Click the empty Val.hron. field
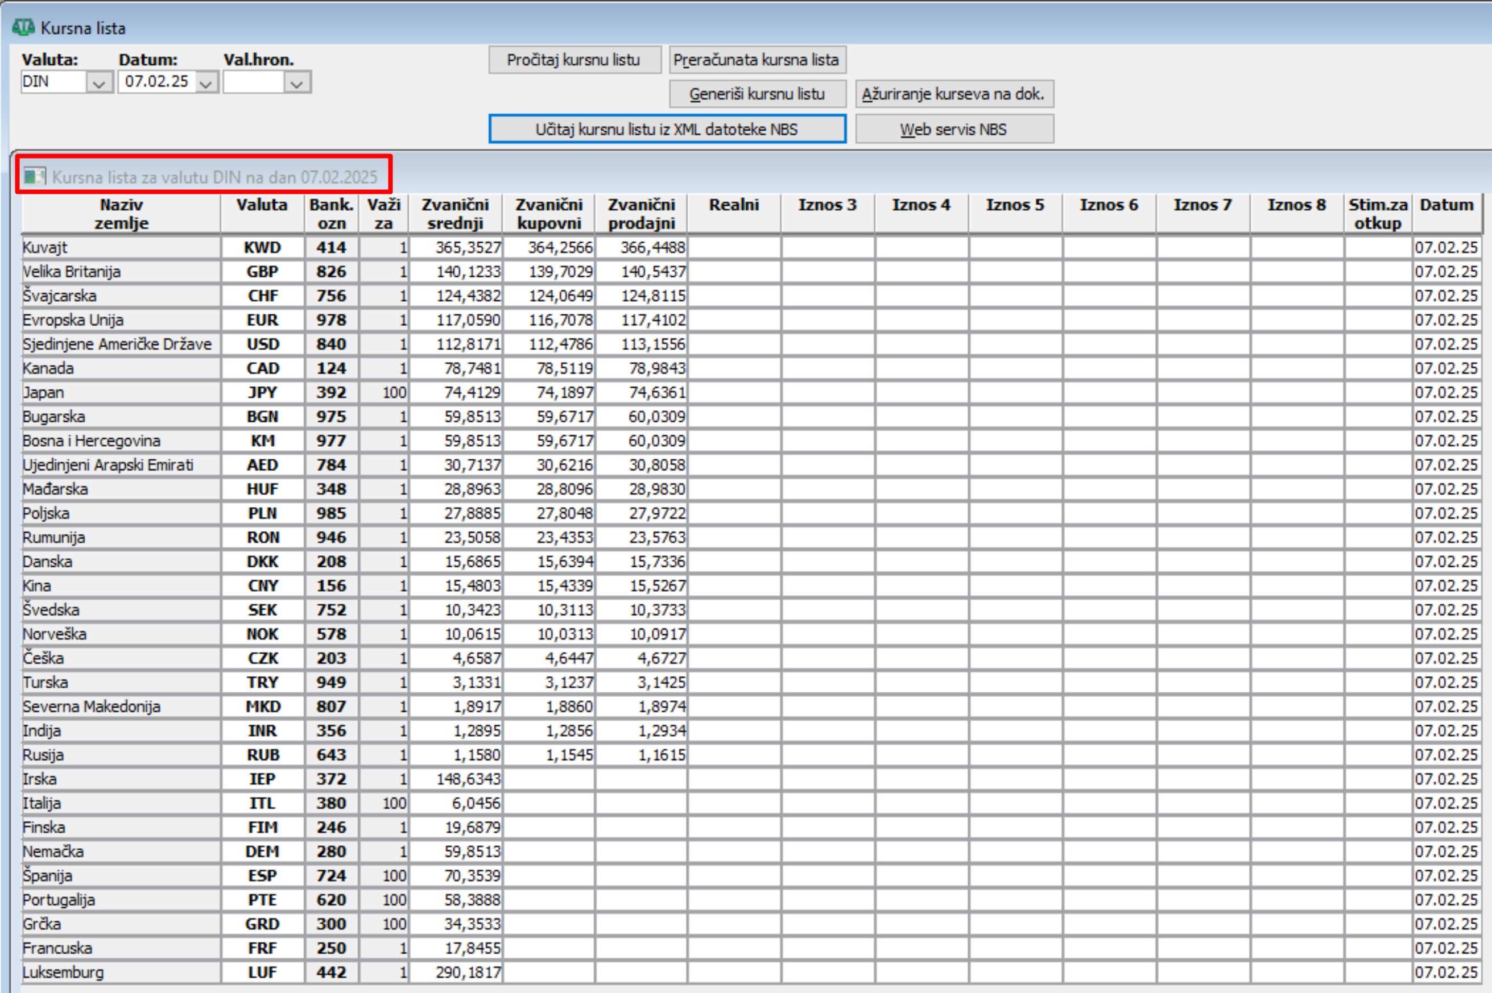This screenshot has height=993, width=1492. (x=254, y=82)
